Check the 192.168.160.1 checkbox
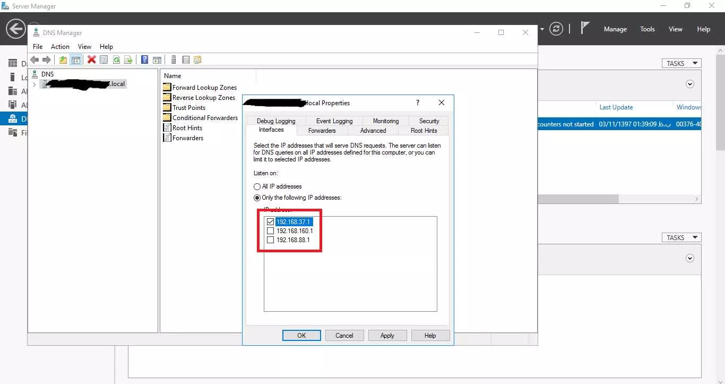Image resolution: width=725 pixels, height=384 pixels. pos(270,231)
